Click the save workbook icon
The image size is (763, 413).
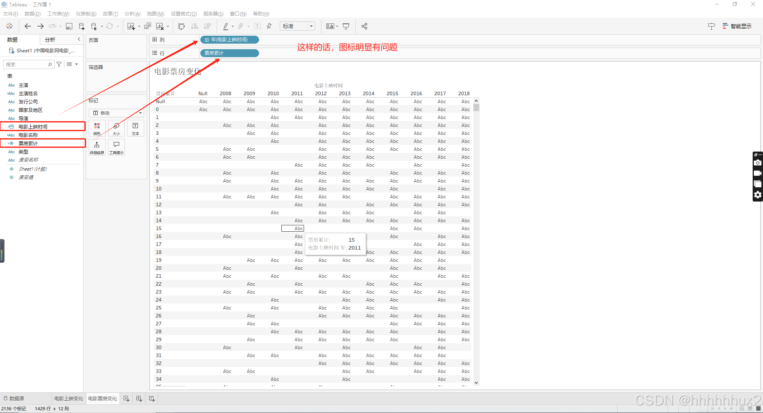pyautogui.click(x=69, y=26)
